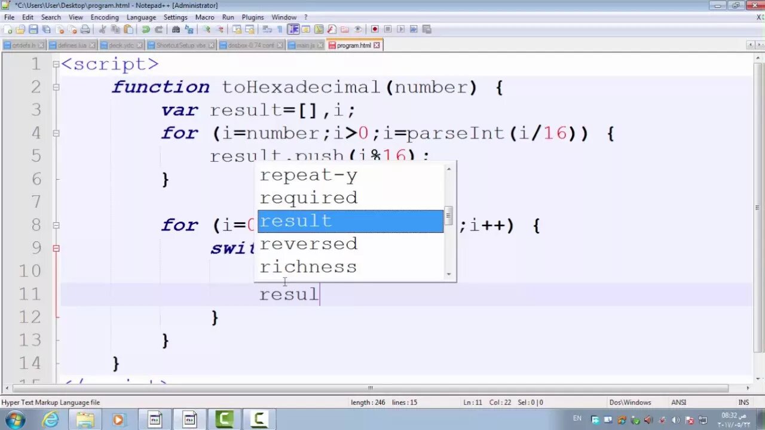Click the horizontal scrollbar thumb
765x430 pixels.
[x=371, y=388]
